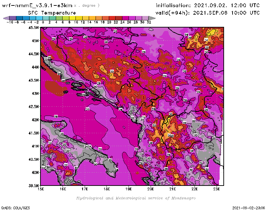
Task: Click the 40N latitude label
Action: 35,173
